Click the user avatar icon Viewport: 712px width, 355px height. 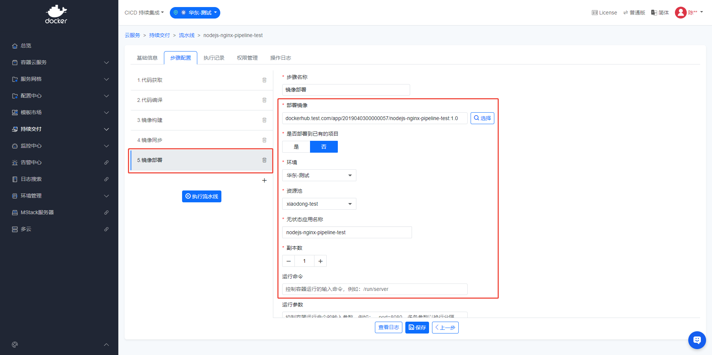tap(680, 13)
